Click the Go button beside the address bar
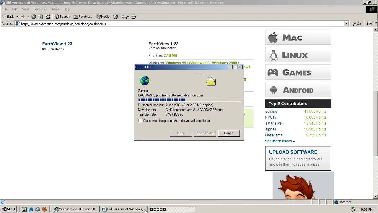The image size is (378, 213). point(357,24)
